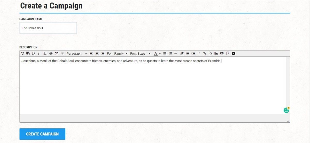Remove link with unlink icon
The height and width of the screenshot is (143, 310).
pos(210,53)
